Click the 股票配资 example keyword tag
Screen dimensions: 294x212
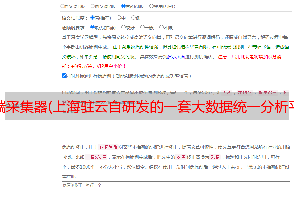[268, 92]
